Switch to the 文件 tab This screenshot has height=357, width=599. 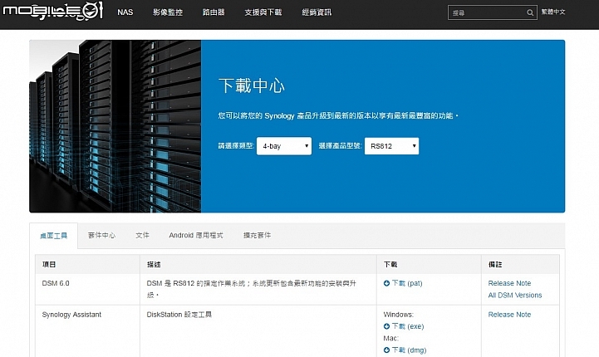(x=142, y=235)
